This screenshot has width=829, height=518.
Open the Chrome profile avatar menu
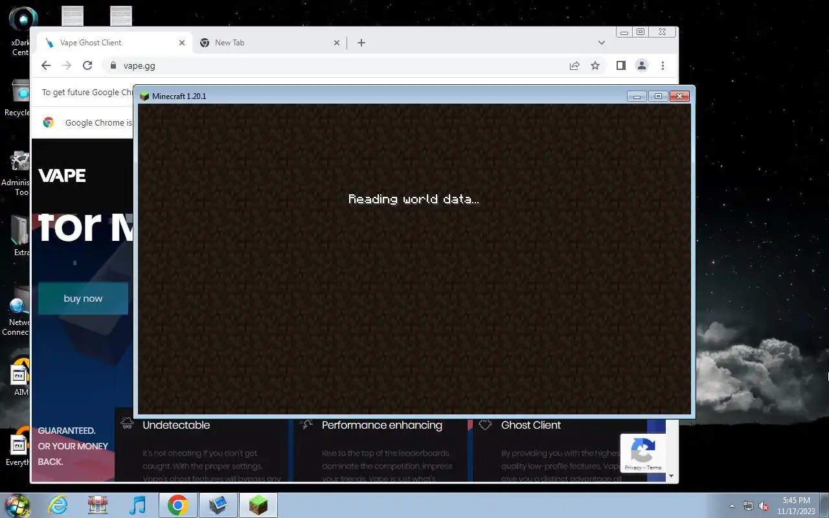tap(642, 65)
